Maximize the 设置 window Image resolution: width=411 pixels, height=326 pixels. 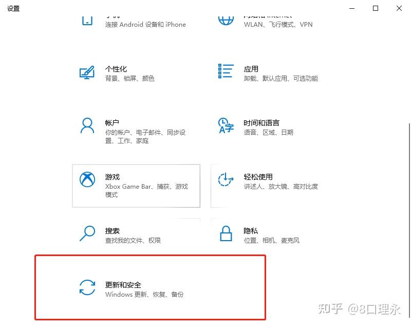(x=376, y=8)
